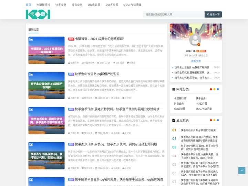
Task: Open thumbnail of 快手金山云业务 article
Action: (46, 85)
